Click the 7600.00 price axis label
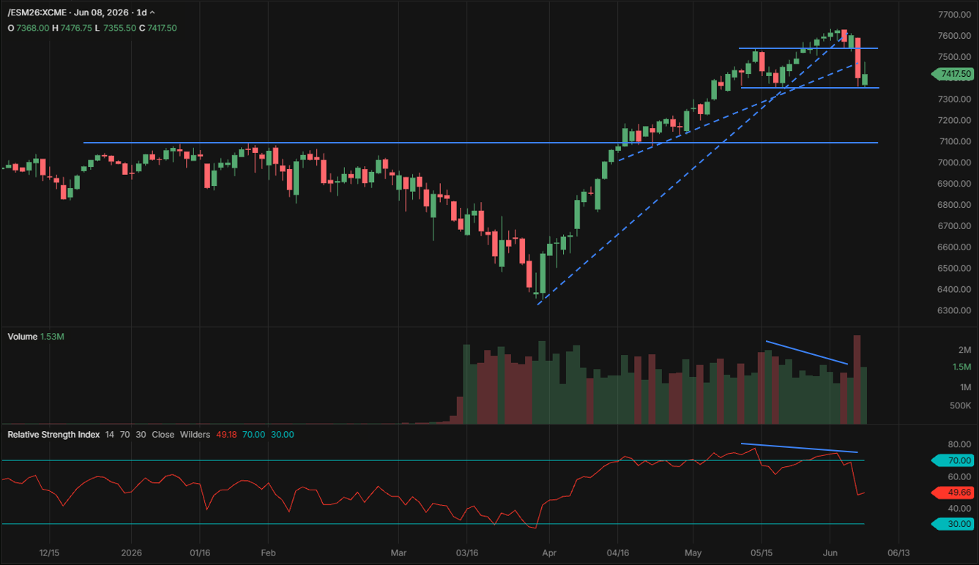Viewport: 979px width, 565px height. [x=954, y=36]
